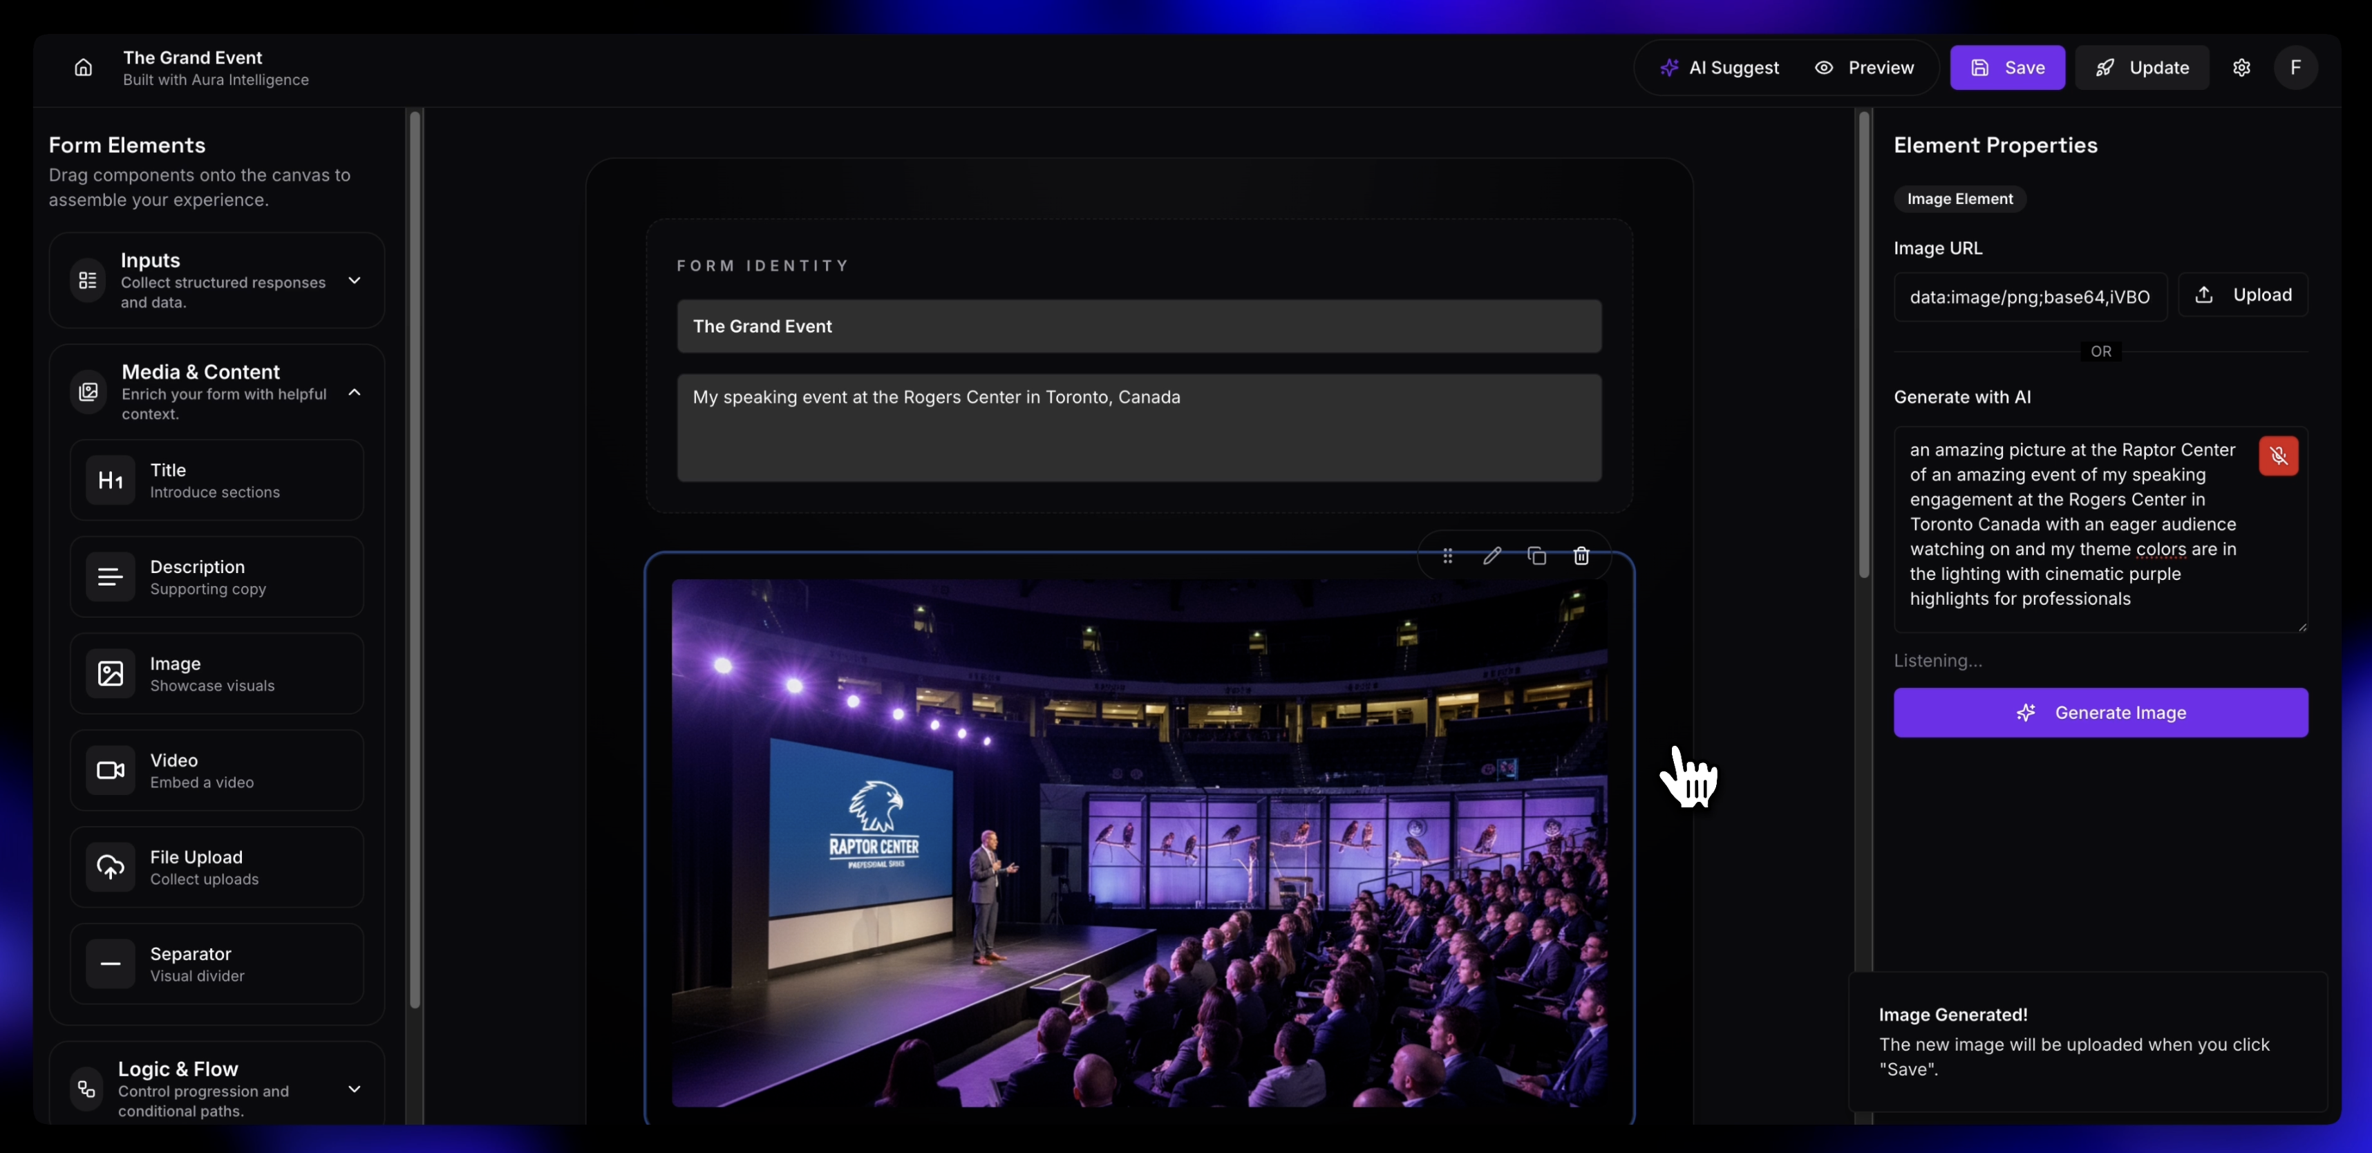2372x1153 pixels.
Task: Click the Listening... status text
Action: coord(1938,660)
